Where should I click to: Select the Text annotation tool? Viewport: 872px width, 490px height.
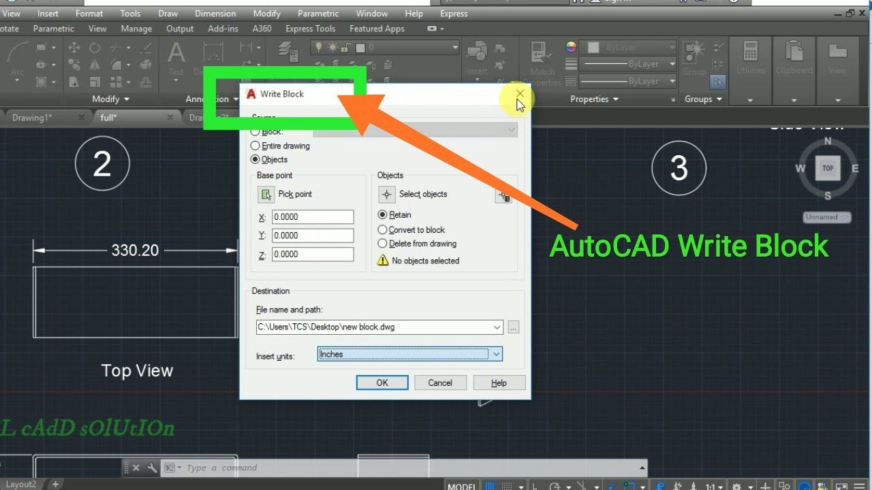pos(176,58)
